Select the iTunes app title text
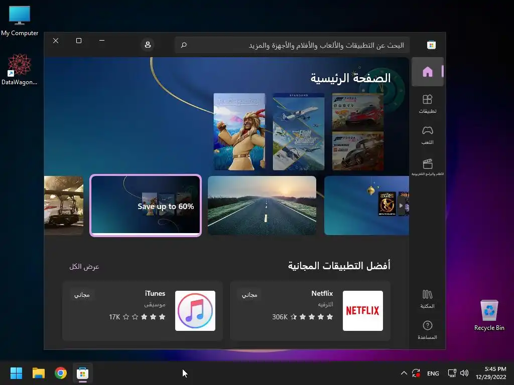Screen dimensions: 514x385 point(155,293)
